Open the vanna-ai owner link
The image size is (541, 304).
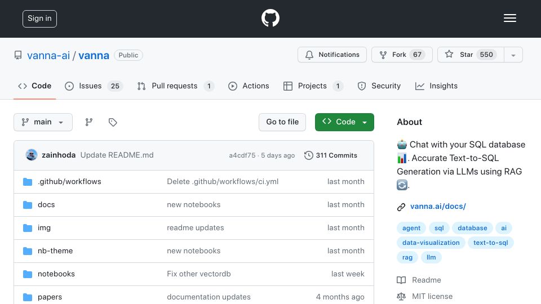[x=48, y=56]
